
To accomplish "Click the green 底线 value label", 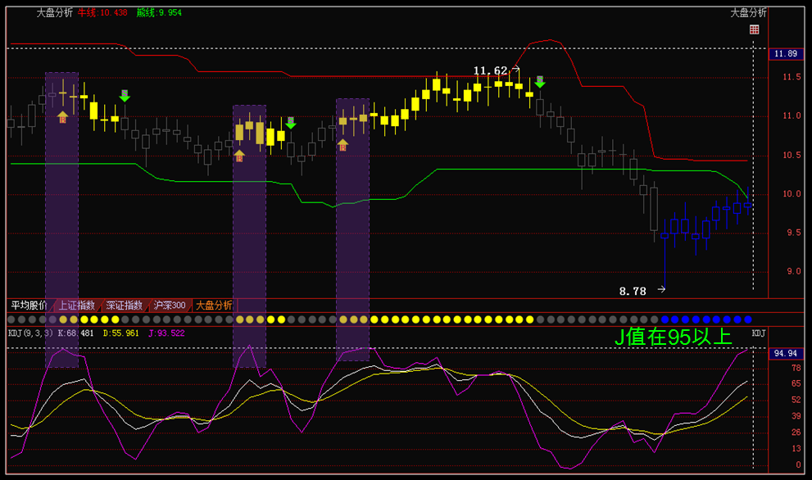I will [x=159, y=13].
